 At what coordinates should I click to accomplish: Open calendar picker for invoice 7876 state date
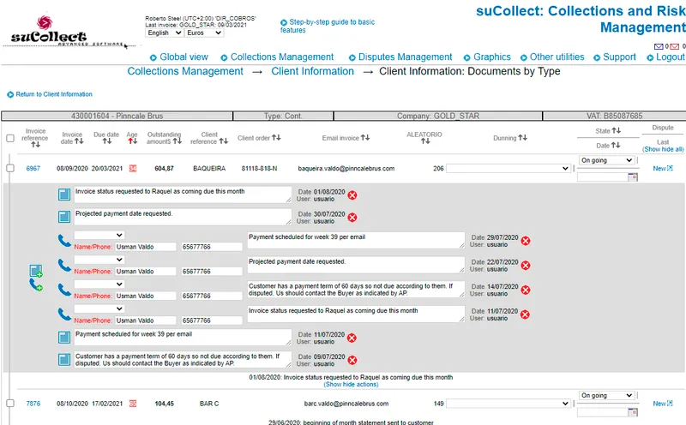click(633, 412)
